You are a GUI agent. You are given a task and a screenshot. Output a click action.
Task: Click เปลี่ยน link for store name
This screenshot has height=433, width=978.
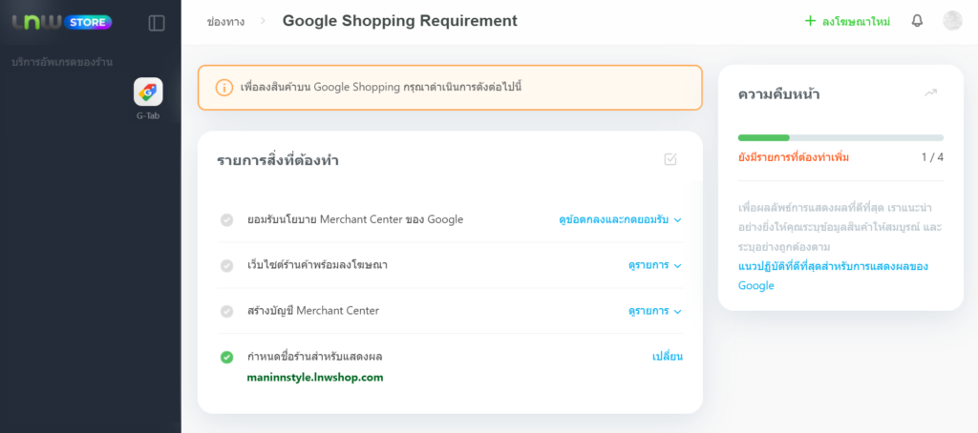click(667, 357)
